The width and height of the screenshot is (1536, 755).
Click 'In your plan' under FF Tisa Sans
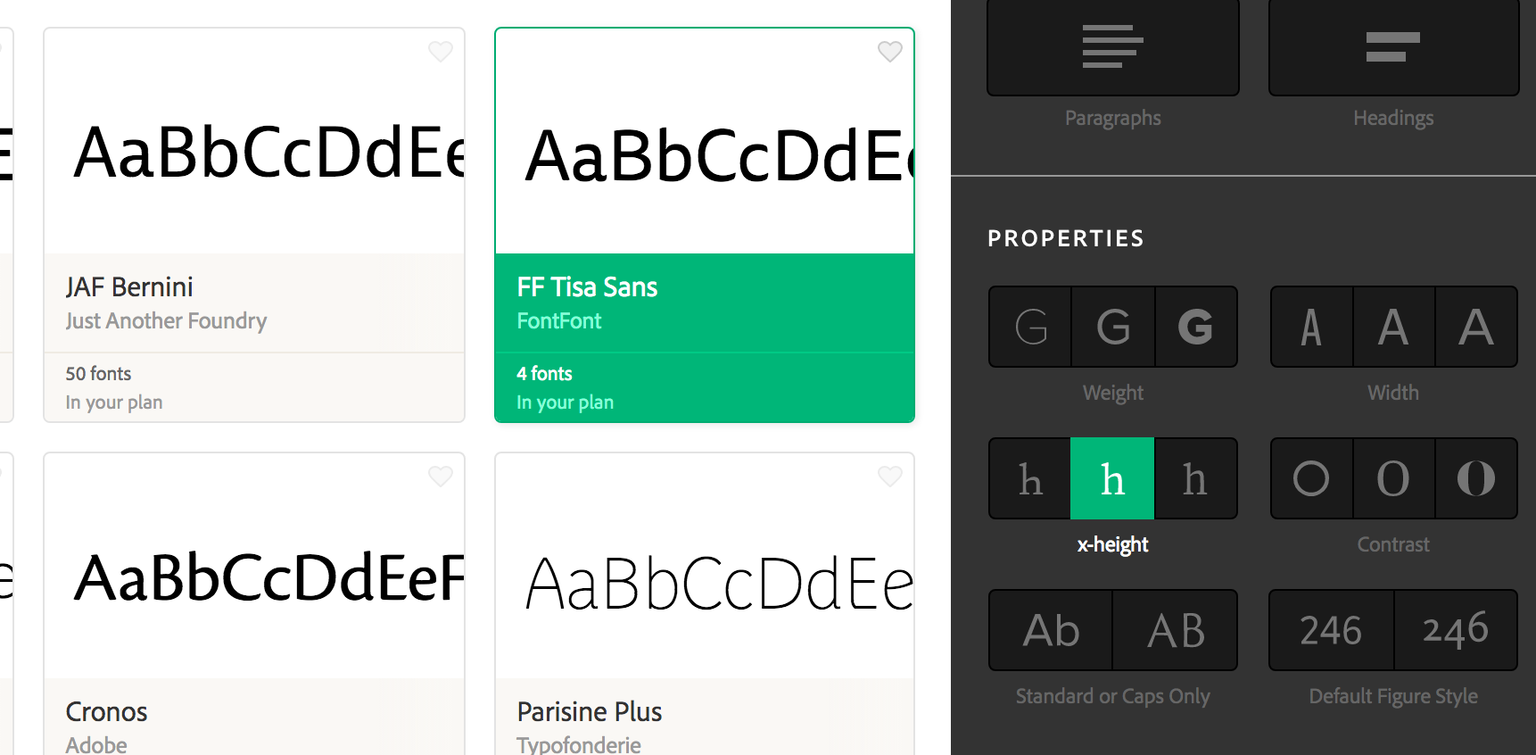[566, 402]
